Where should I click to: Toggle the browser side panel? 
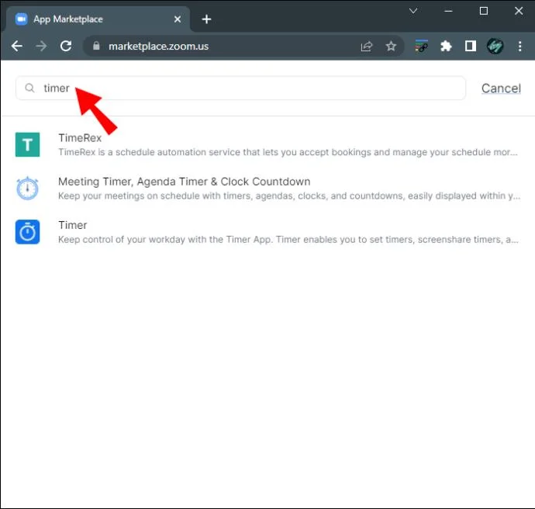pos(471,46)
